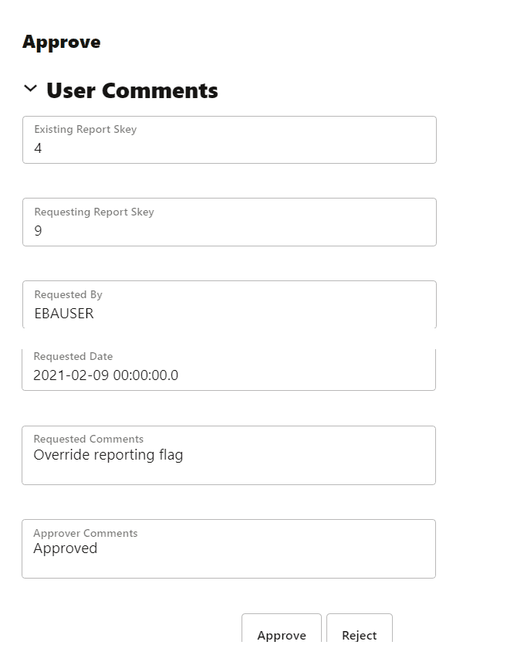Viewport: 517px width, 645px height.
Task: Click the User Comments section title
Action: click(x=132, y=90)
